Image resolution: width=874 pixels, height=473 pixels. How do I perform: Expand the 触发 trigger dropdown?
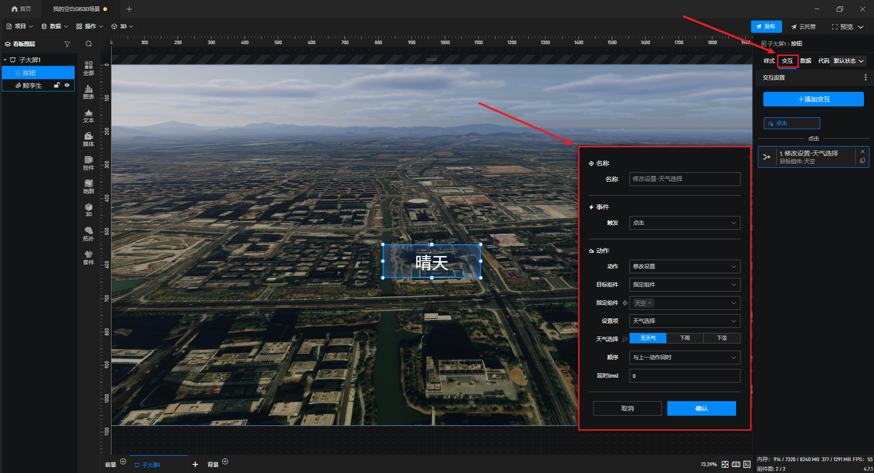[x=685, y=223]
